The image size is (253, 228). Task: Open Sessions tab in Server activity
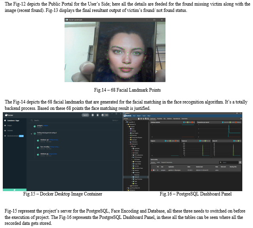(153, 163)
